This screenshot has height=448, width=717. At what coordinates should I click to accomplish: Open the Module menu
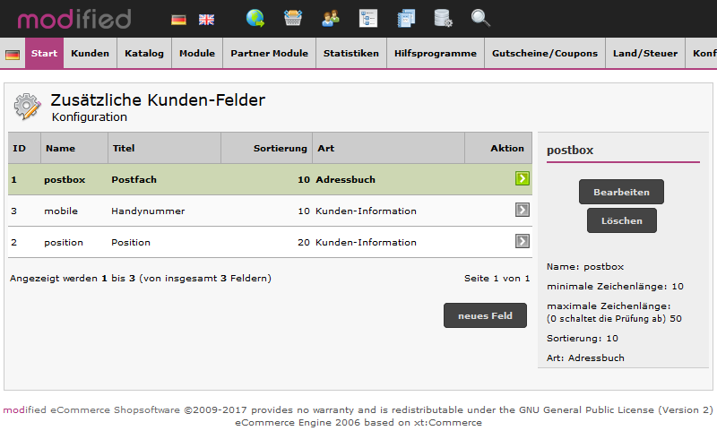pos(197,54)
